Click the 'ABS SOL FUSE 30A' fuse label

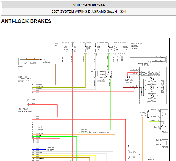67,49
